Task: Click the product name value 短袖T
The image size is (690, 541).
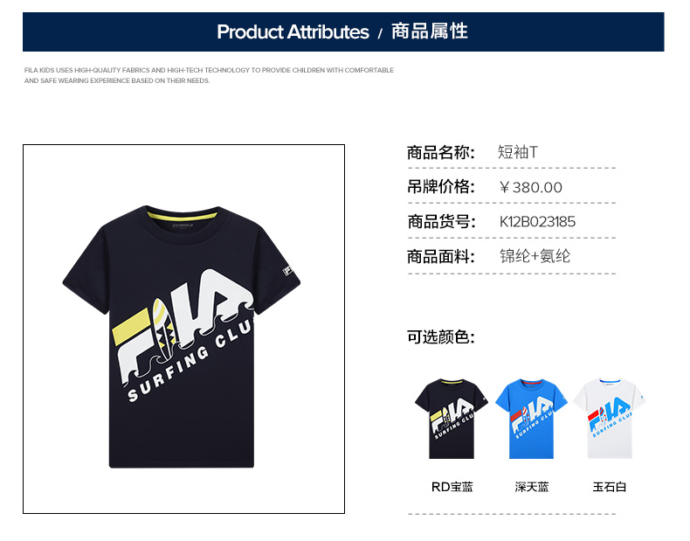Action: (x=517, y=152)
